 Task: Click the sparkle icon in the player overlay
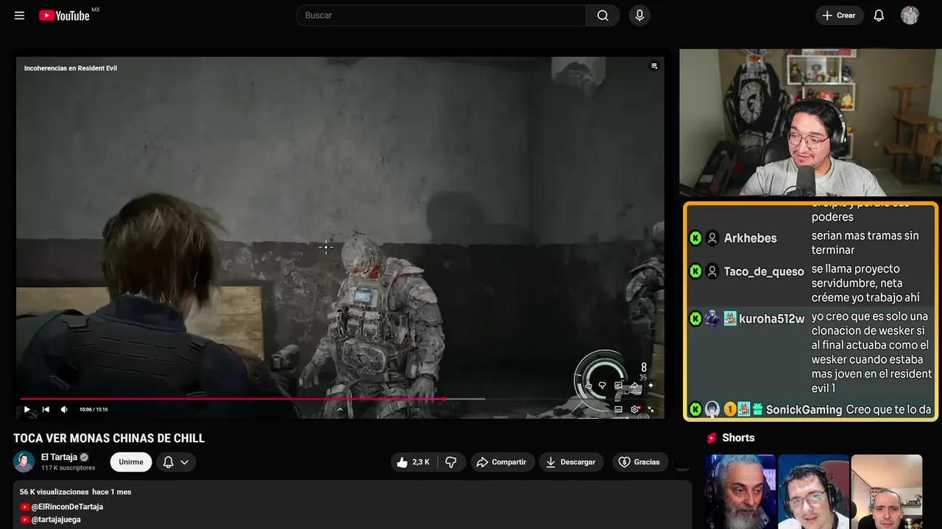(x=651, y=385)
